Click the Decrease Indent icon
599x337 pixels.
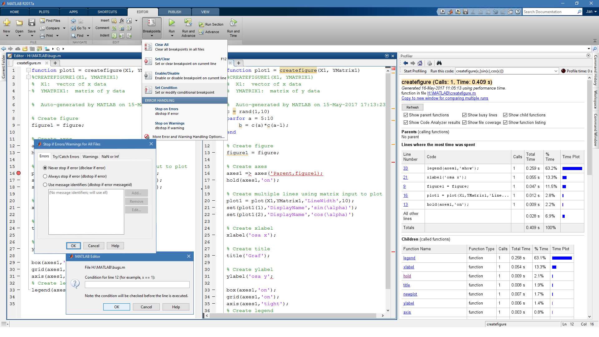129,36
